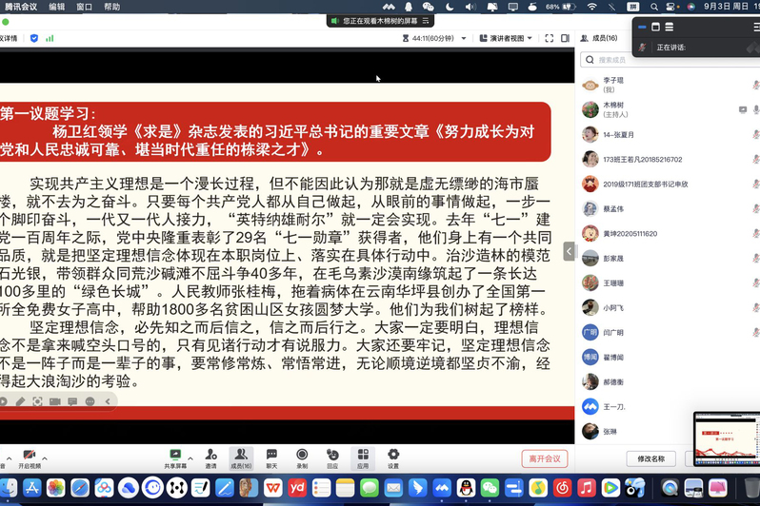Open meeting Settings (设置) gear
Viewport: 760px width, 506px height.
coord(393,458)
